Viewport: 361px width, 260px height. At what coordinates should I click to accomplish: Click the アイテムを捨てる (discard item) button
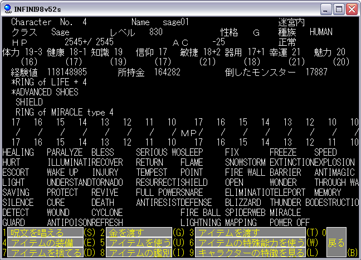(45, 252)
